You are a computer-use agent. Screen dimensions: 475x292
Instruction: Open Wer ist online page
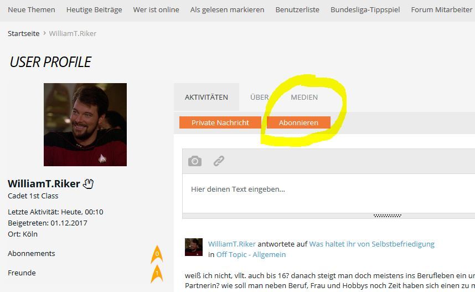click(156, 10)
